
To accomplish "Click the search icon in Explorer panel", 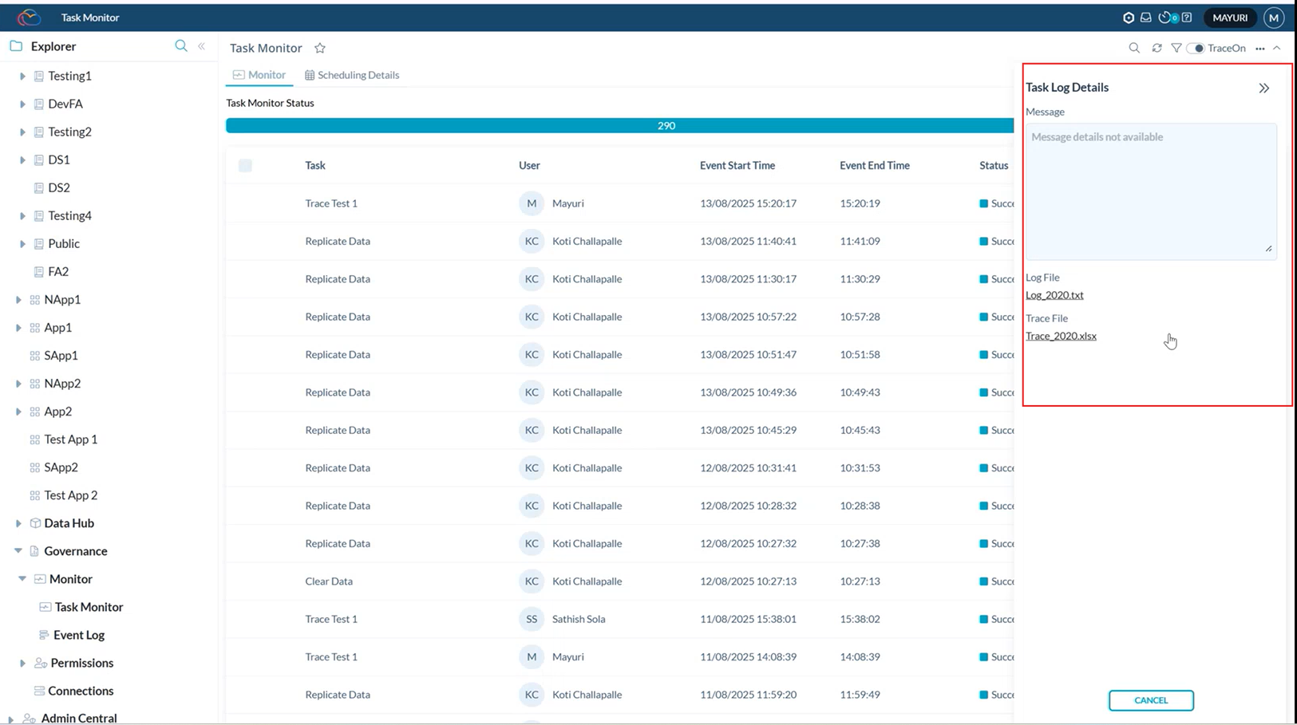I will [181, 46].
